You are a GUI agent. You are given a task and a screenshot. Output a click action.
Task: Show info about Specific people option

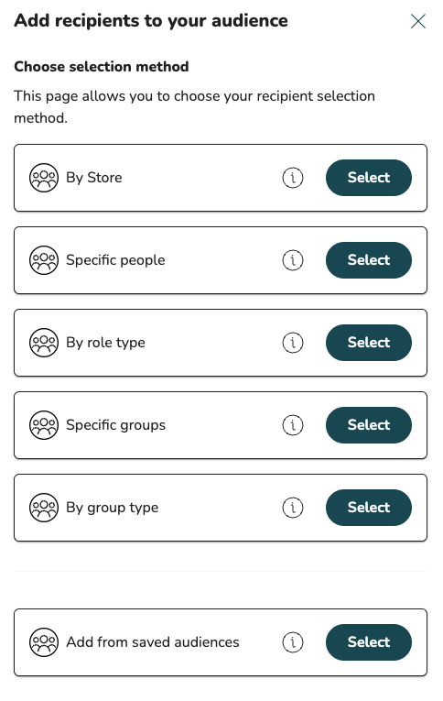pyautogui.click(x=293, y=260)
